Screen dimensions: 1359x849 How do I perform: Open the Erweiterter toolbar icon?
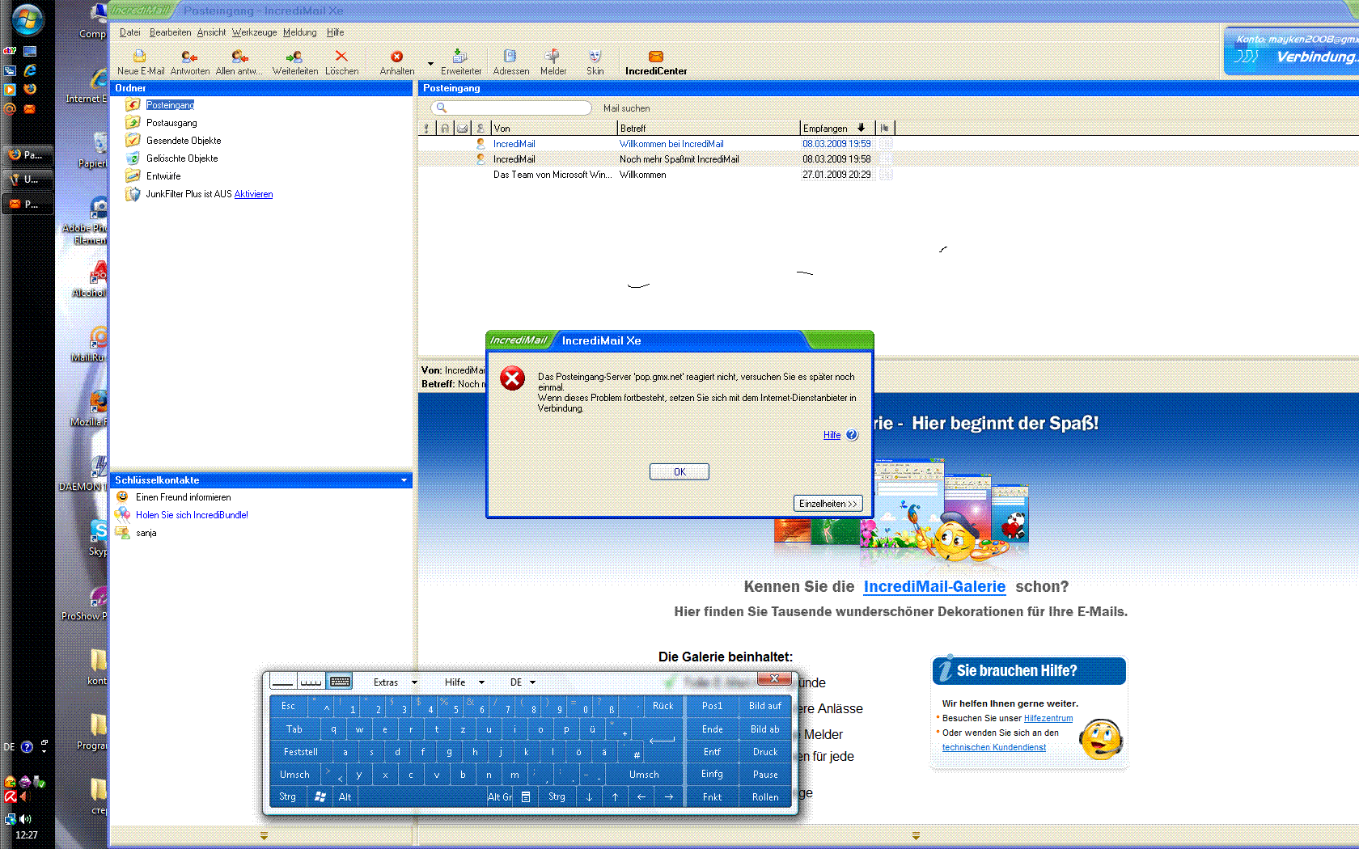click(x=460, y=61)
